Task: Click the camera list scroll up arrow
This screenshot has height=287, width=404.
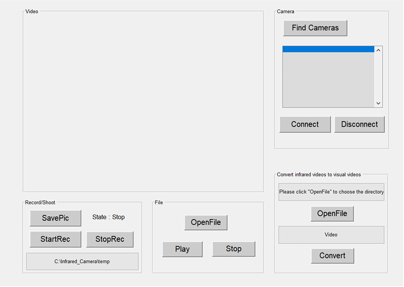Action: click(379, 50)
